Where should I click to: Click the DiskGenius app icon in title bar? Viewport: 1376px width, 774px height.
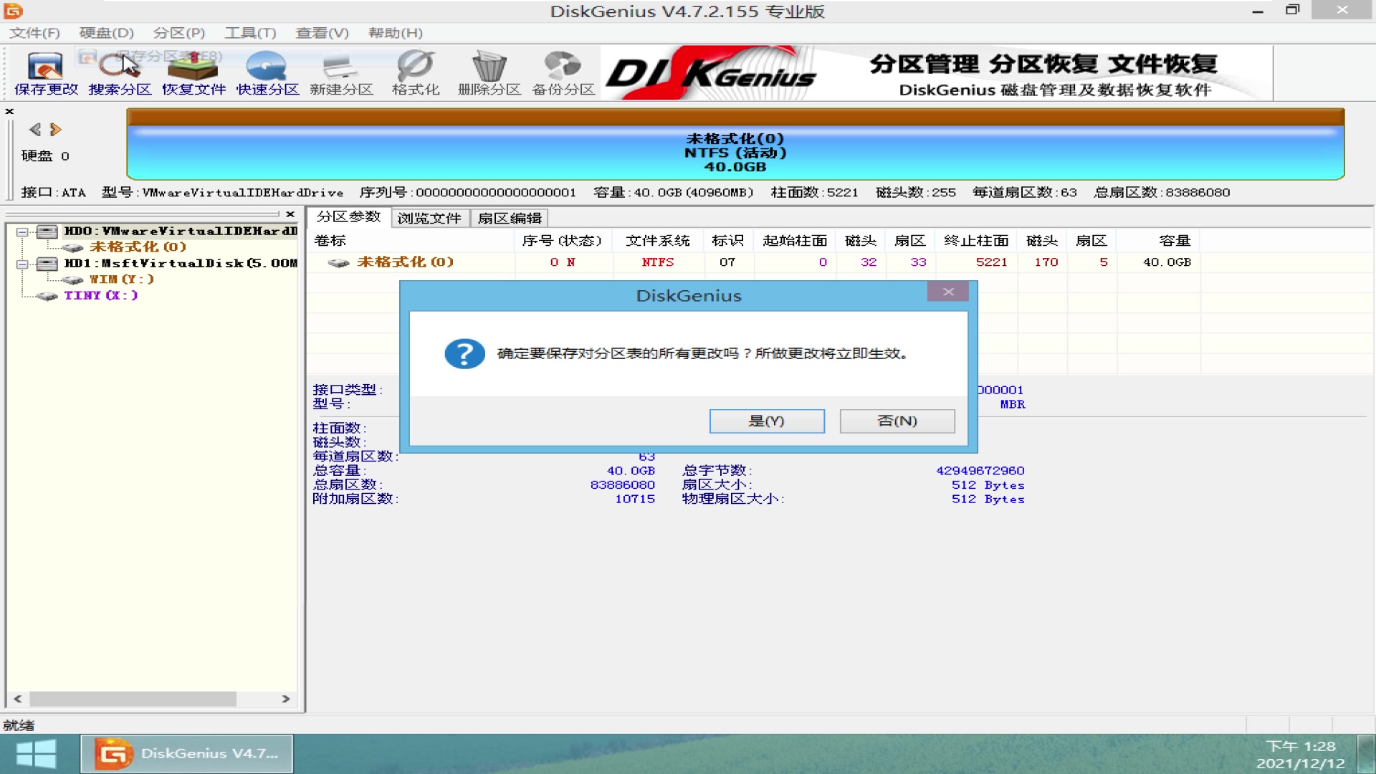[x=13, y=11]
